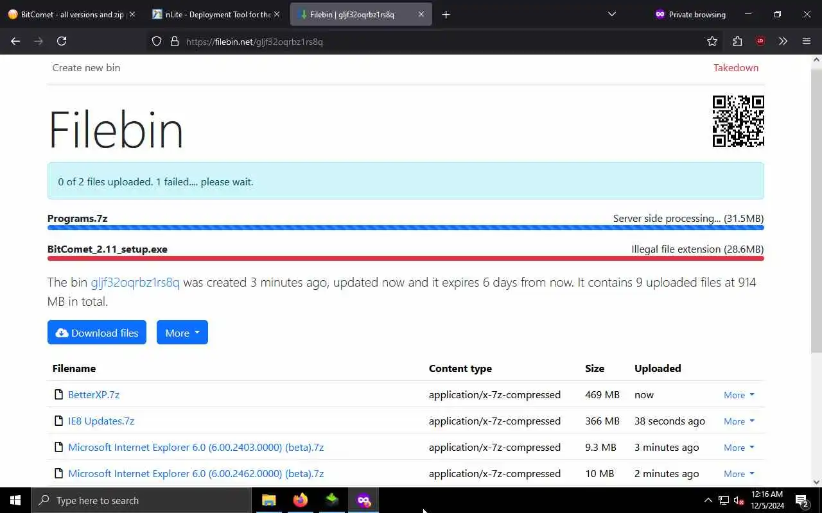Show hidden system tray icons

pyautogui.click(x=708, y=500)
